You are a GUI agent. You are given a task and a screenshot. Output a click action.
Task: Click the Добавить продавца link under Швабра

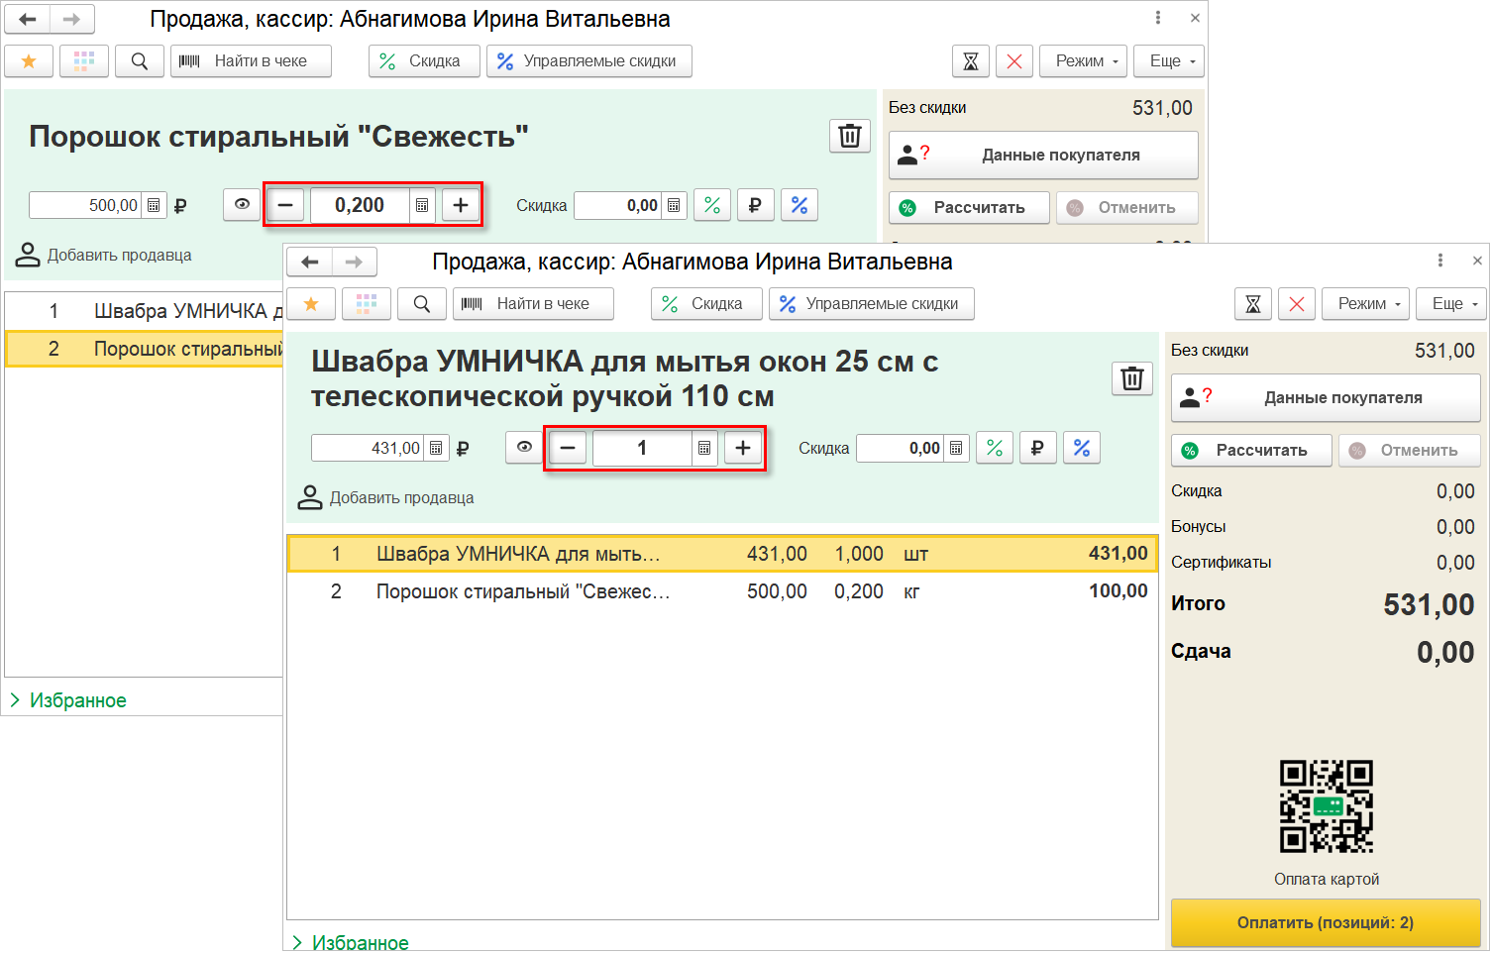[401, 497]
